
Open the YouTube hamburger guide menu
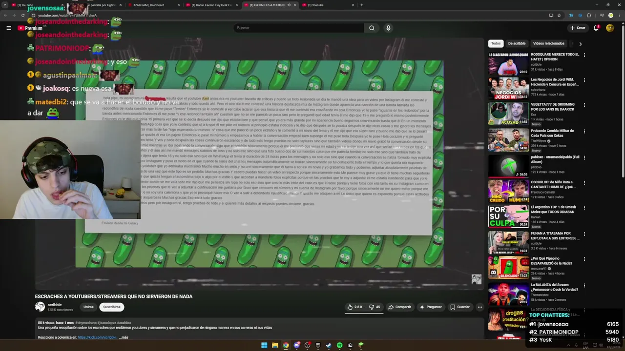tap(8, 28)
